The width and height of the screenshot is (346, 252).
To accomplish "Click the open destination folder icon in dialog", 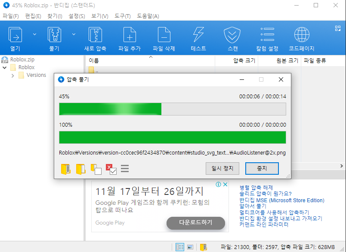I will click(x=81, y=169).
